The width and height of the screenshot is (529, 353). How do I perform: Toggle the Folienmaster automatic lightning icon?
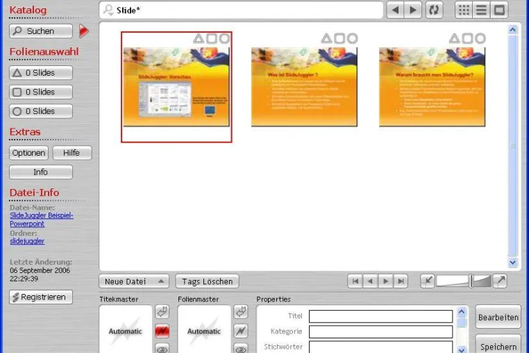(241, 331)
